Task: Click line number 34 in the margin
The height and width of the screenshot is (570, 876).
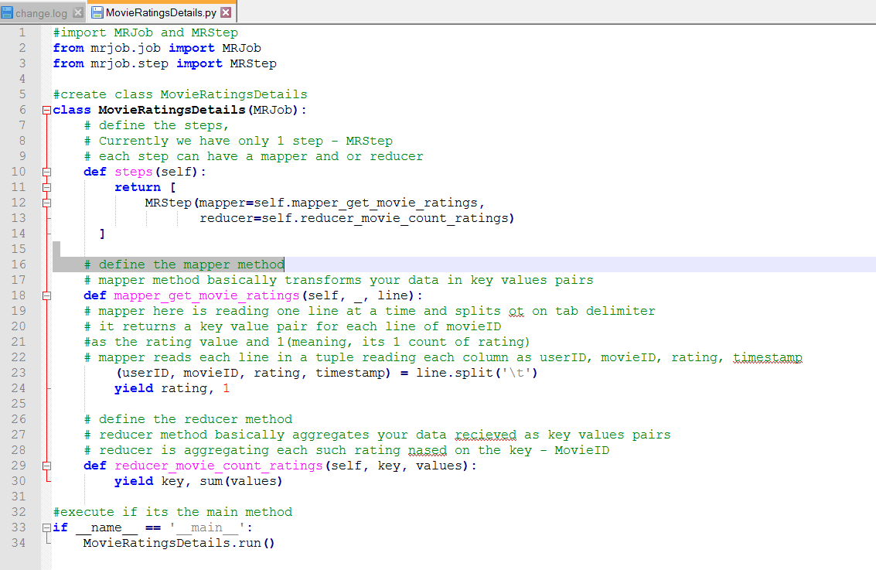Action: 19,543
